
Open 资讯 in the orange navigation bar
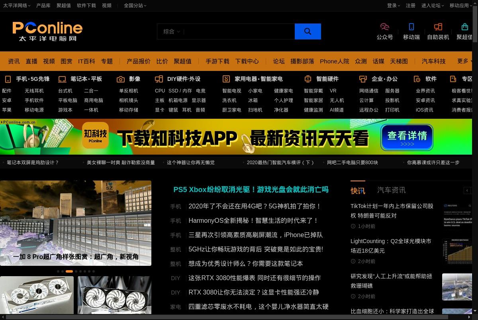[x=14, y=61]
